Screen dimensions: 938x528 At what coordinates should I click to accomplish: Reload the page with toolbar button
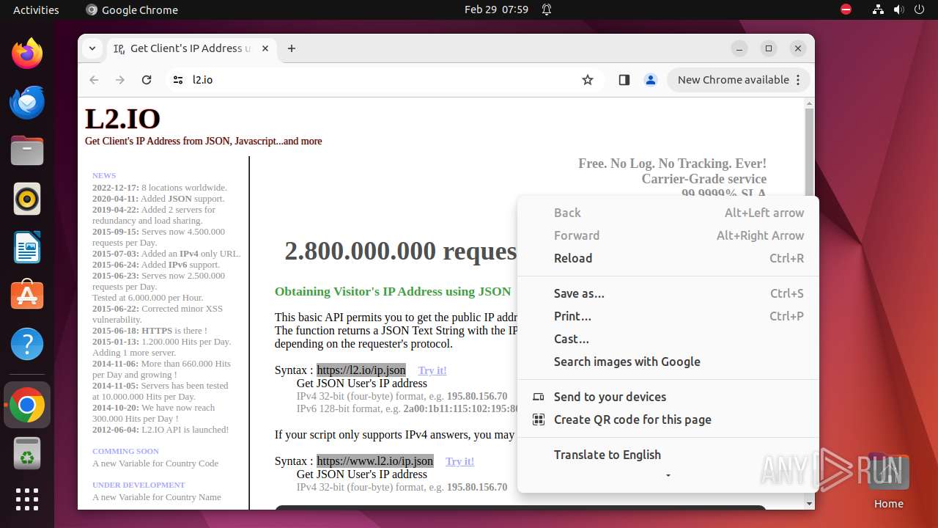coord(147,80)
